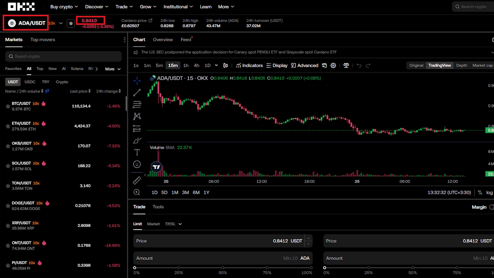Open the Trade dropdown menu
Viewport: 494px width, 278px height.
pyautogui.click(x=124, y=7)
